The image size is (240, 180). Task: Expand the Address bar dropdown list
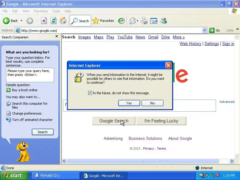coord(204,30)
